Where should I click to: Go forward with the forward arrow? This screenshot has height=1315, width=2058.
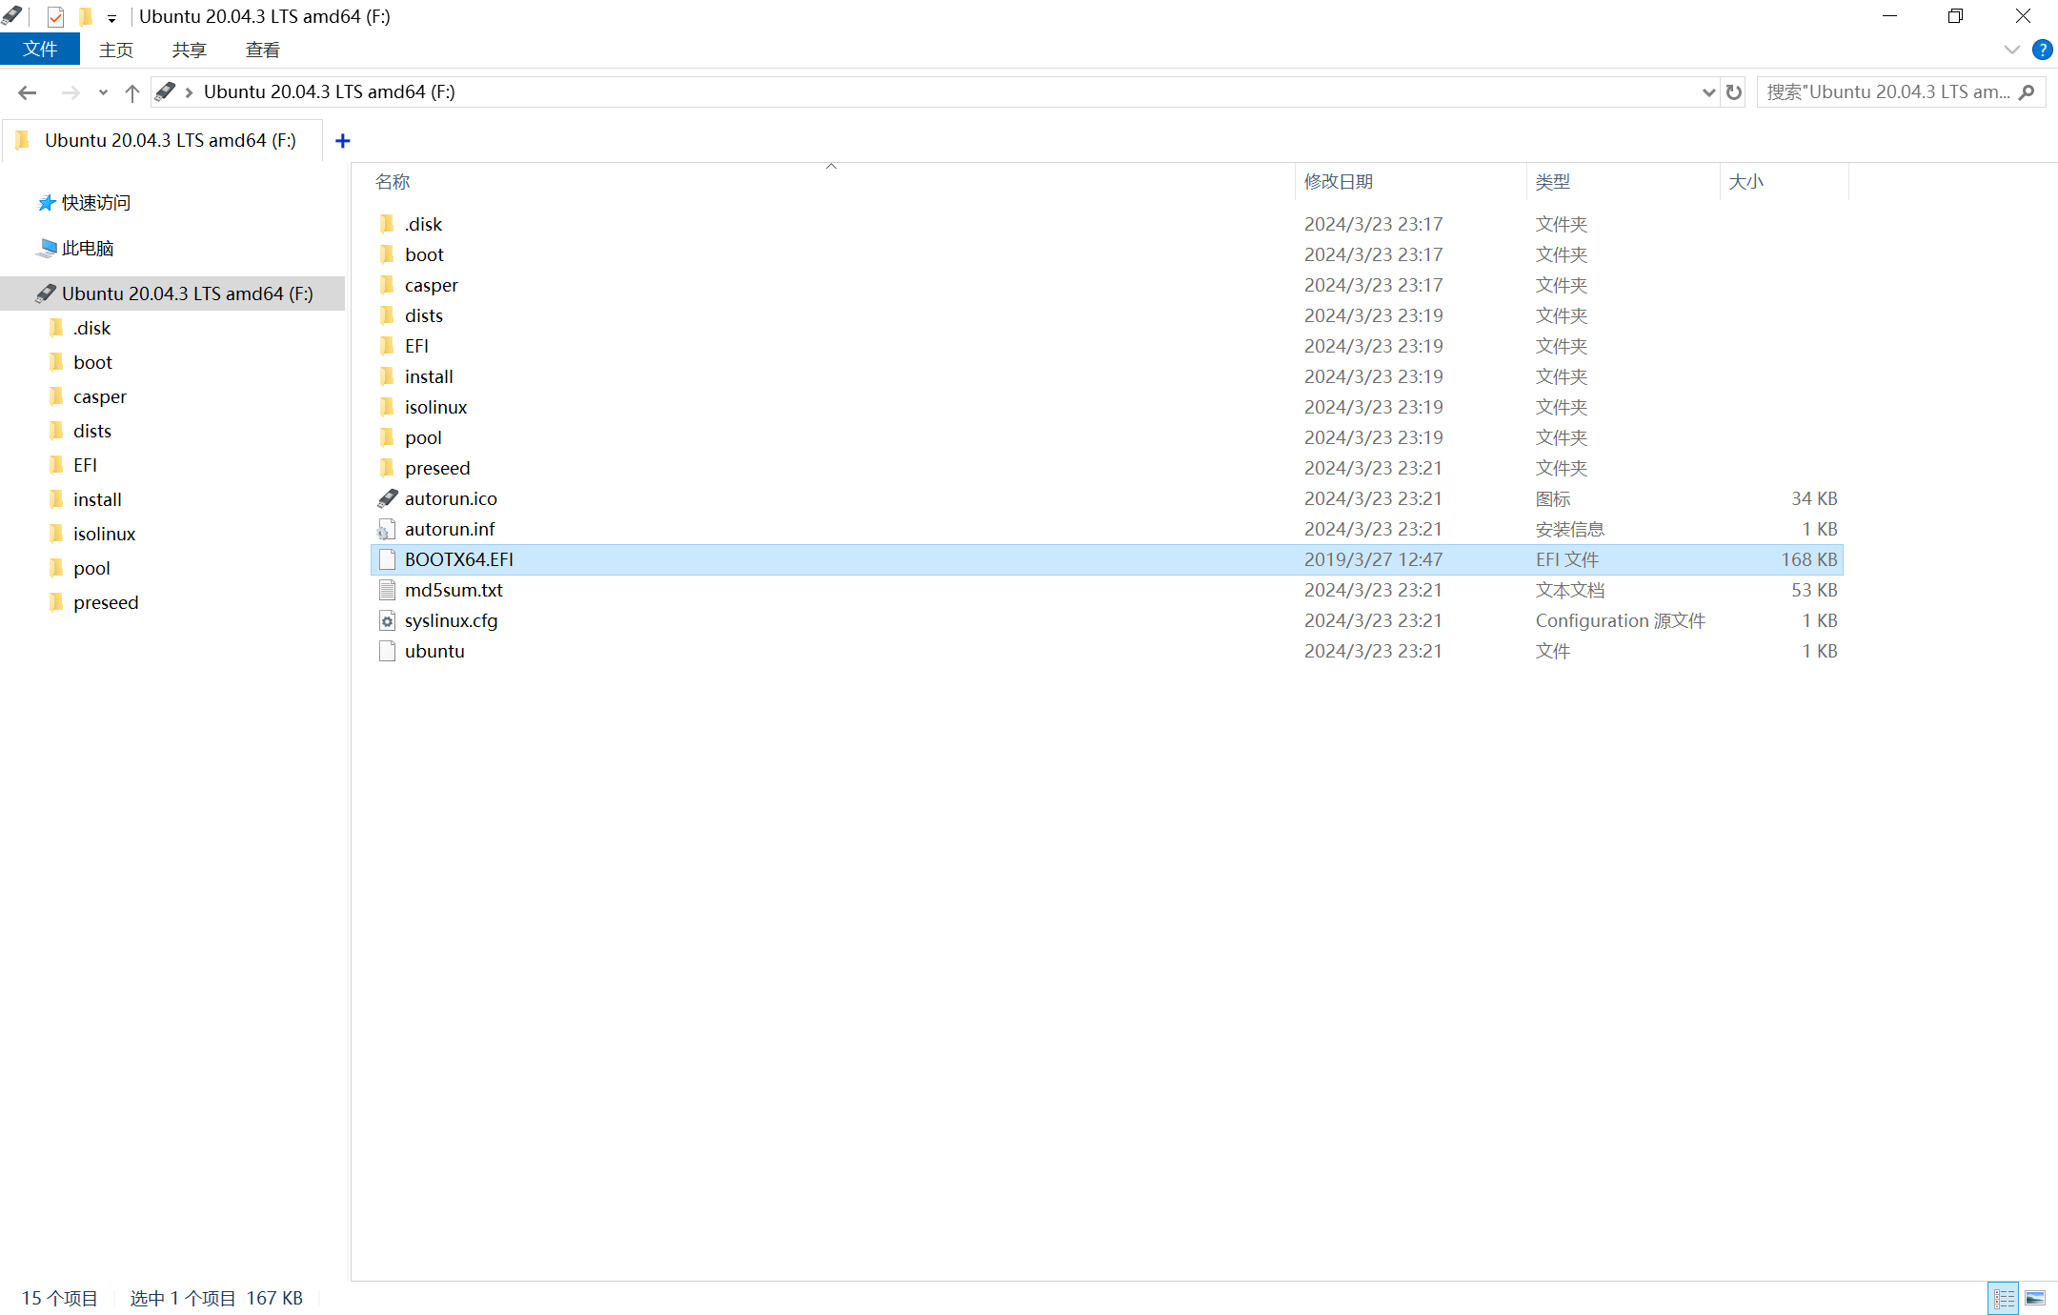(70, 92)
